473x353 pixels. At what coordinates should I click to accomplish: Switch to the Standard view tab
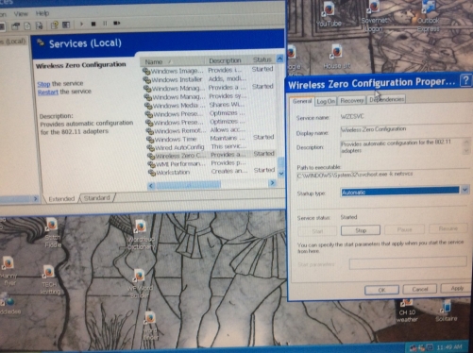coord(97,198)
